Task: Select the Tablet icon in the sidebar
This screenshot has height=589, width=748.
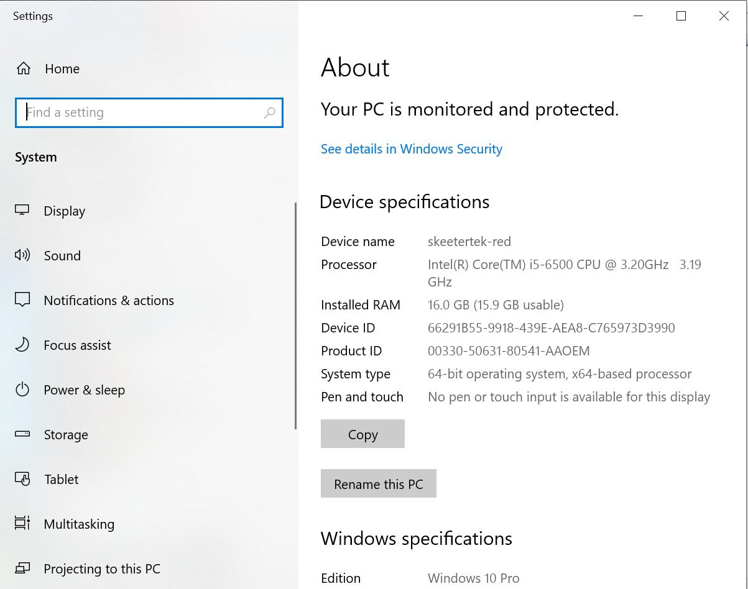Action: click(22, 479)
